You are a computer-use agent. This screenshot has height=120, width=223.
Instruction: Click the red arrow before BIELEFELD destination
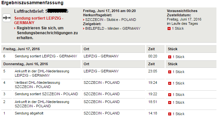(84, 29)
